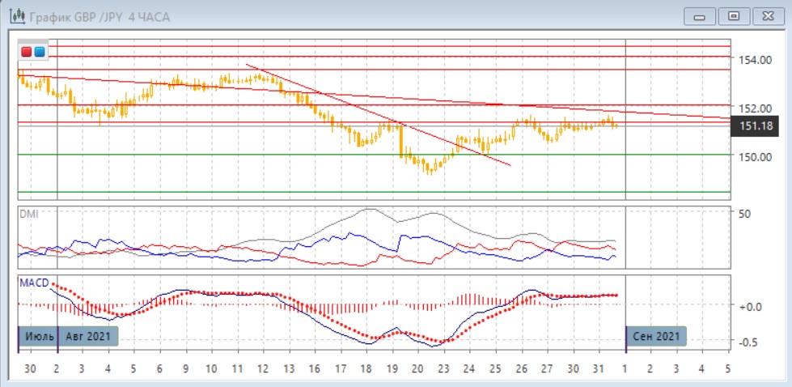Click the red square button on chart
The height and width of the screenshot is (387, 792).
[27, 53]
